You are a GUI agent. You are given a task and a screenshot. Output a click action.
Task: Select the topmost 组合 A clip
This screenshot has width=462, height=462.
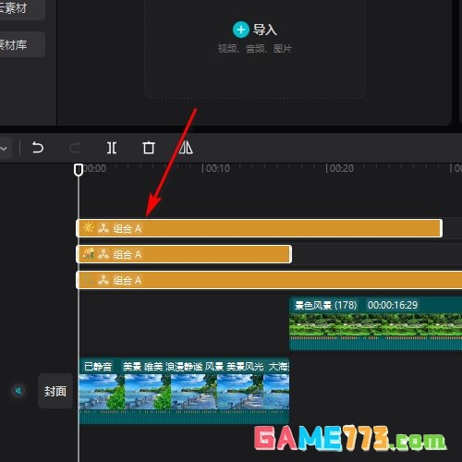coord(259,228)
